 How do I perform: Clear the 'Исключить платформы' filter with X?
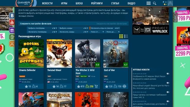click(54, 32)
